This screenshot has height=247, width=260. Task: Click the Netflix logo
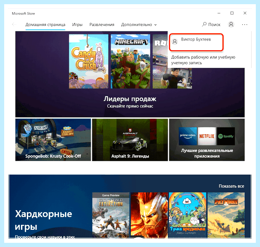[207, 136]
